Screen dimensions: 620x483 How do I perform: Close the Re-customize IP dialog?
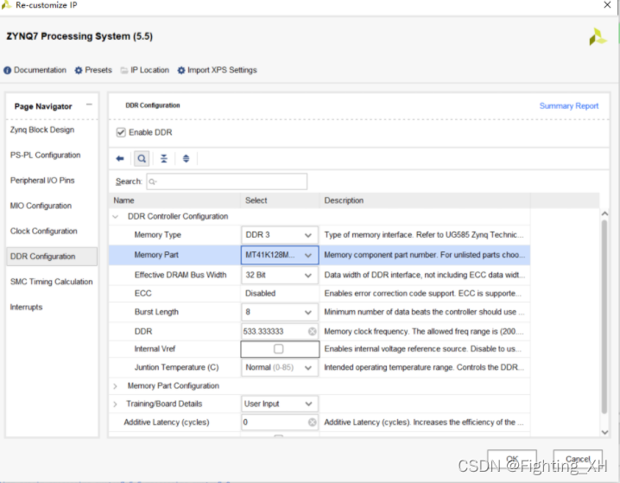[x=607, y=5]
